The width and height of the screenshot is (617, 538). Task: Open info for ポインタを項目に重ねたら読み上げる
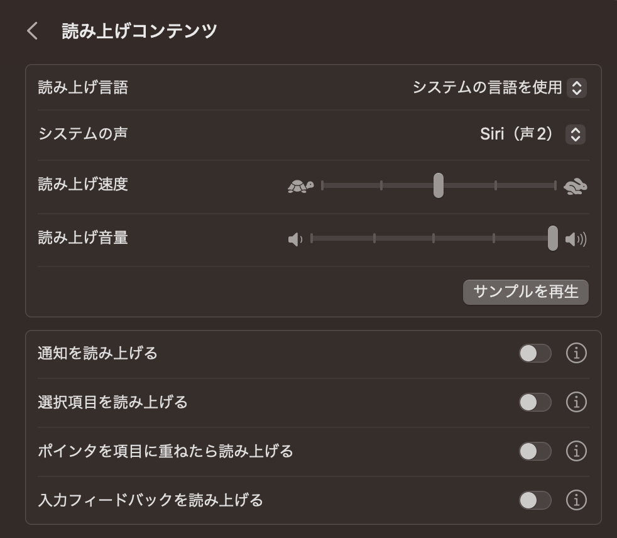(x=576, y=451)
